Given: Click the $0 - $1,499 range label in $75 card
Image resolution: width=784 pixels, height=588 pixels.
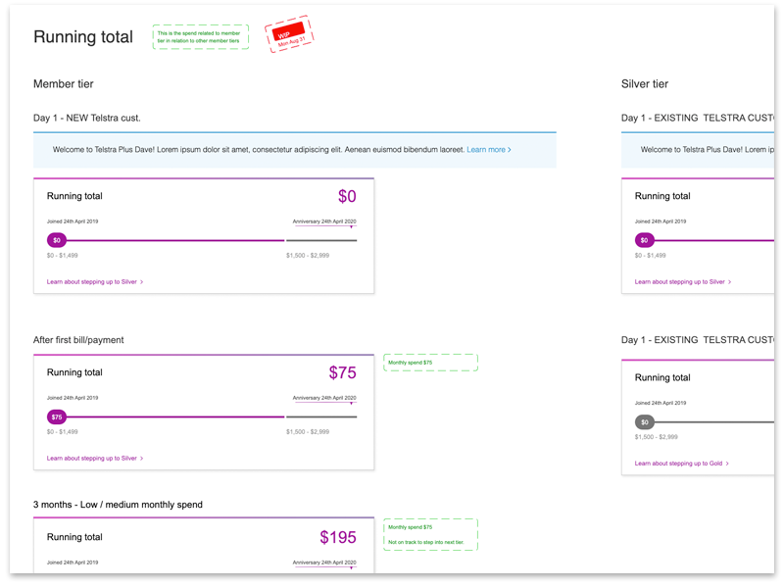Looking at the screenshot, I should tap(62, 432).
